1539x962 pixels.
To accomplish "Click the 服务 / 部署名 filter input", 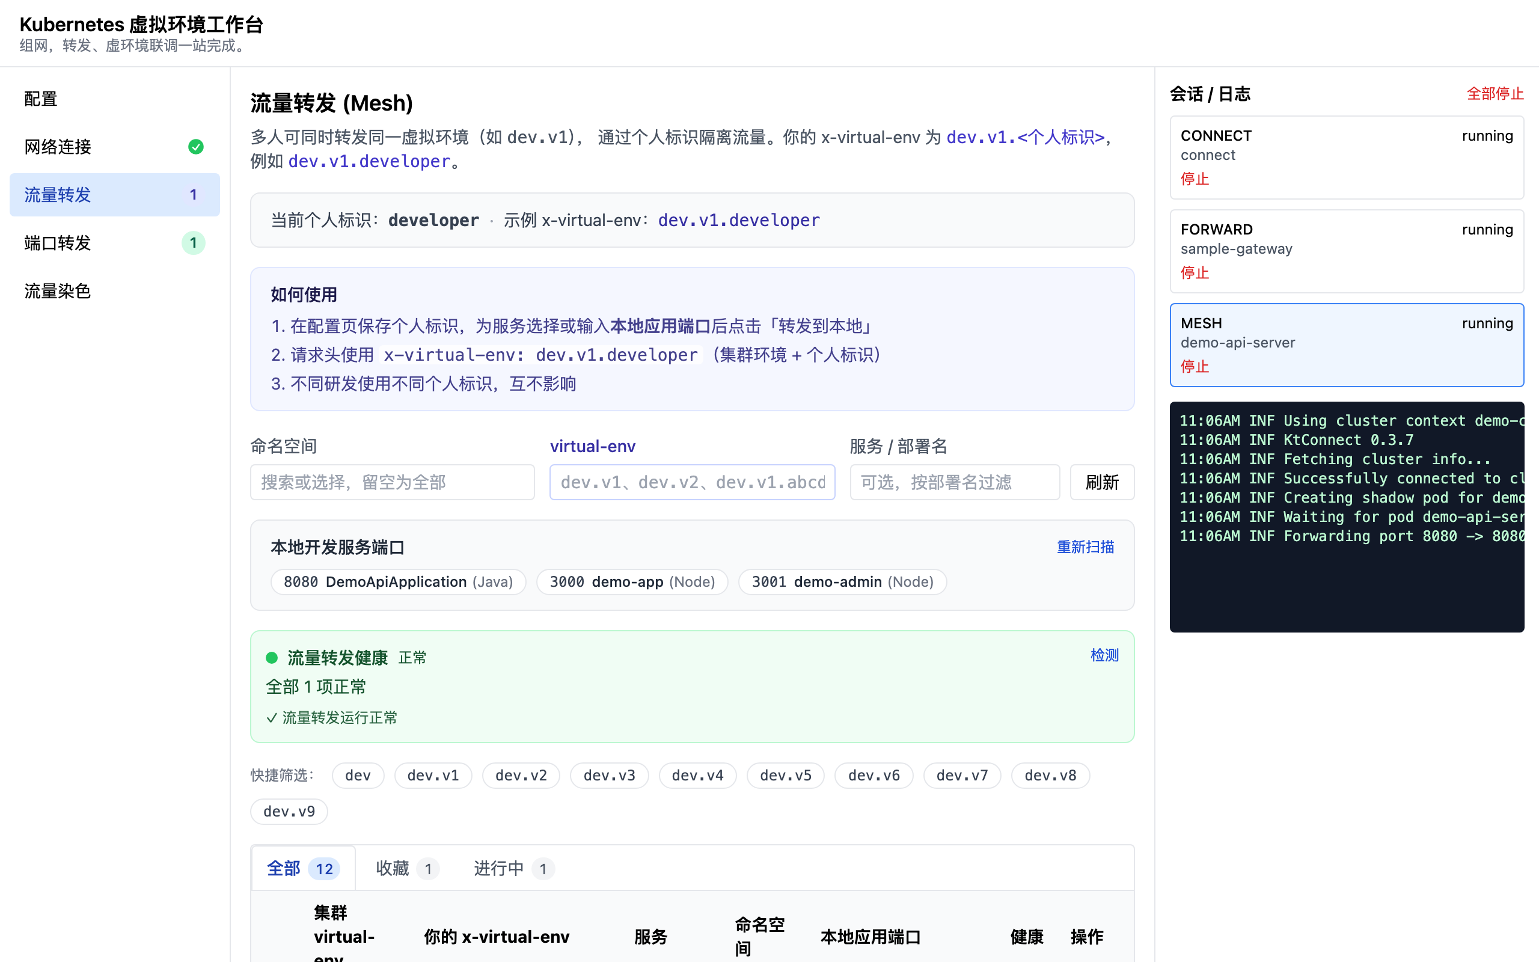I will 955,482.
